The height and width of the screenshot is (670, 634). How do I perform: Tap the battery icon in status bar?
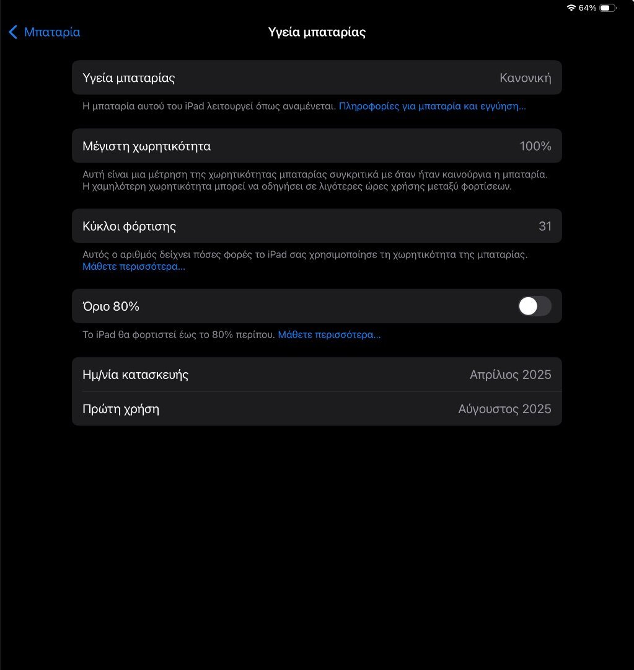[x=607, y=7]
